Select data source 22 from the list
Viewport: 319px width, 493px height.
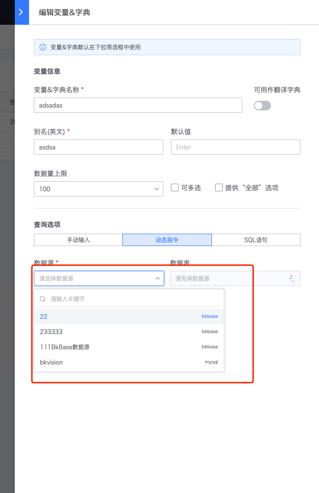pyautogui.click(x=129, y=316)
